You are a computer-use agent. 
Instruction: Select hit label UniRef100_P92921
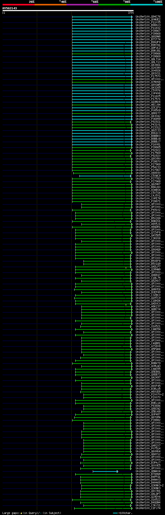pyautogui.click(x=148, y=122)
